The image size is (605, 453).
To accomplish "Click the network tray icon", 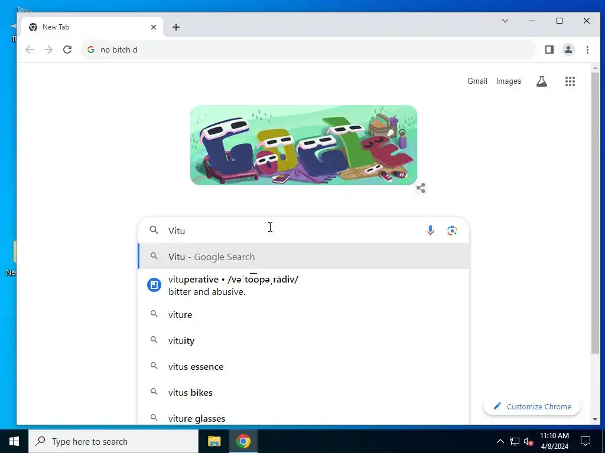I will tap(515, 441).
